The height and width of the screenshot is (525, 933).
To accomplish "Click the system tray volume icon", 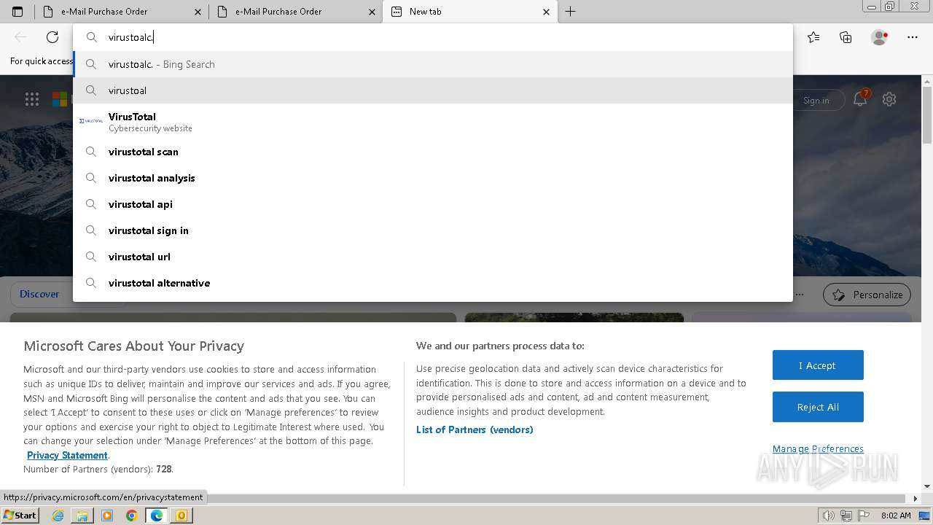I will click(x=828, y=516).
